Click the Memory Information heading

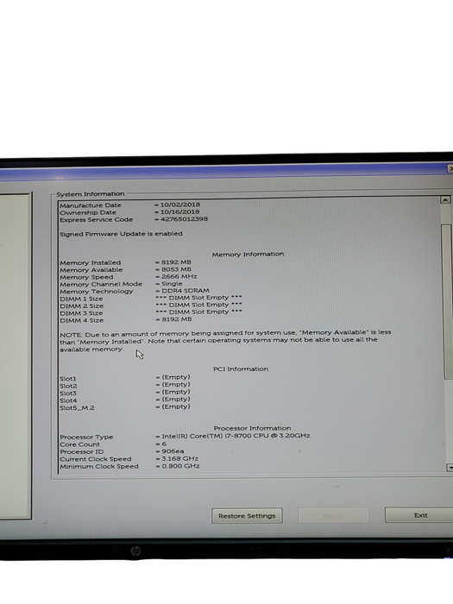coord(248,255)
